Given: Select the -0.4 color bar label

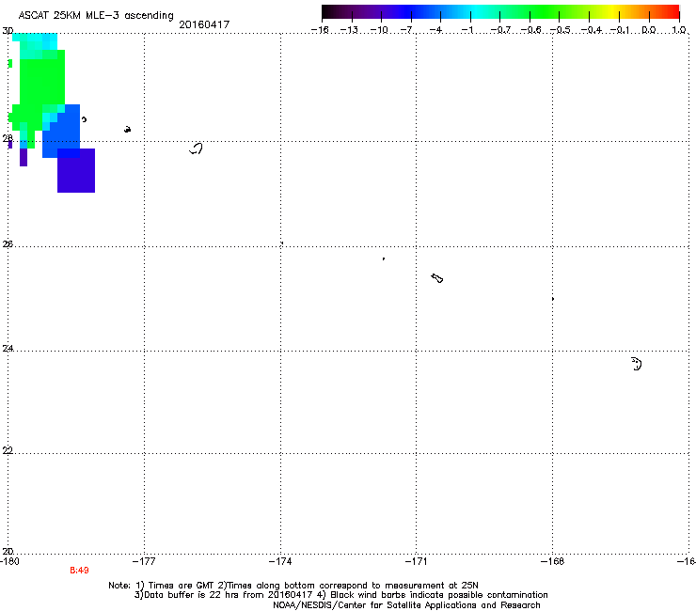Looking at the screenshot, I should [591, 30].
